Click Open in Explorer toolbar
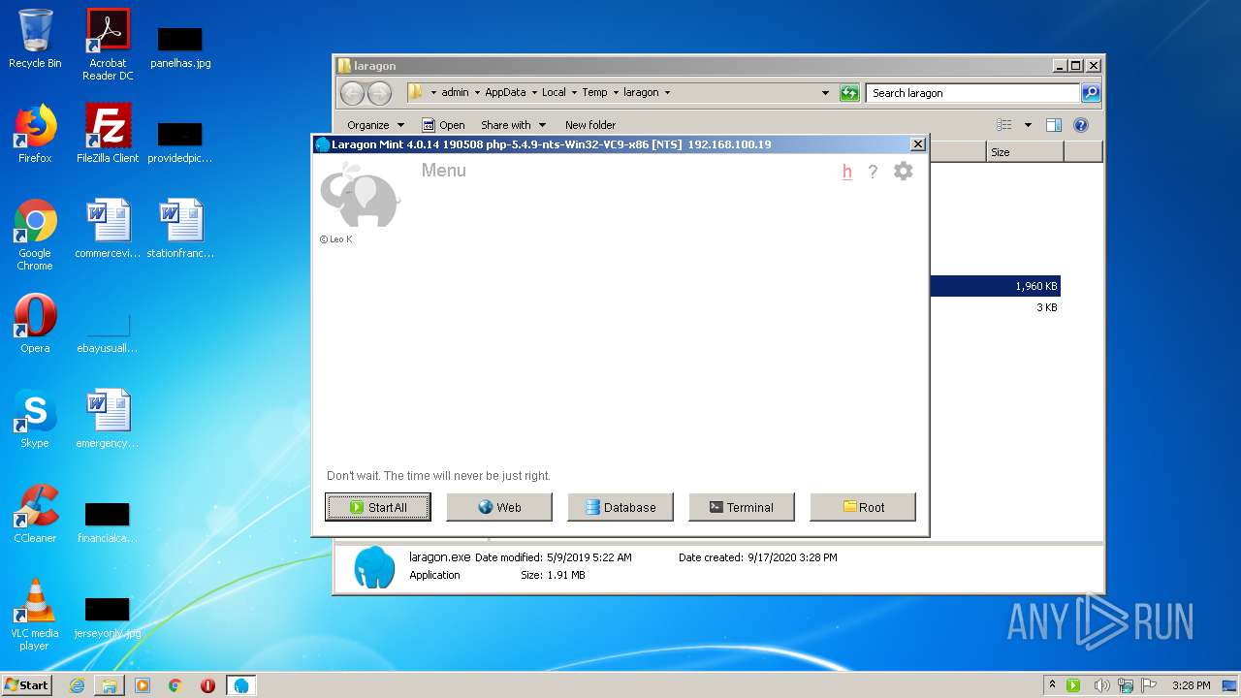 (443, 125)
